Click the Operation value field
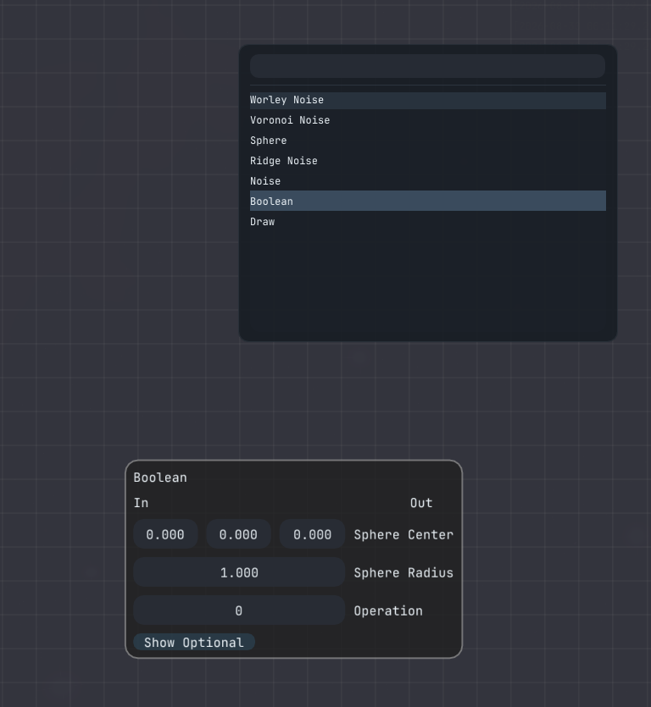The height and width of the screenshot is (707, 651). (239, 611)
